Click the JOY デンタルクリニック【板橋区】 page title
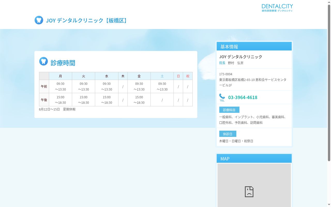 87,20
